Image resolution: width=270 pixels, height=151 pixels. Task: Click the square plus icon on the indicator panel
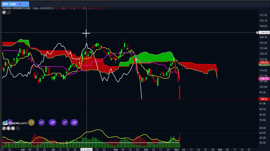tap(18, 128)
